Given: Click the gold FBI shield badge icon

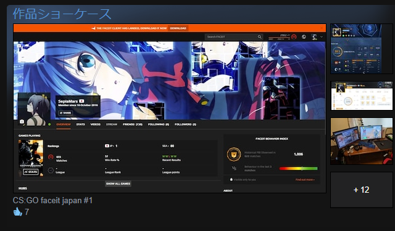Looking at the screenshot, I should [x=234, y=154].
